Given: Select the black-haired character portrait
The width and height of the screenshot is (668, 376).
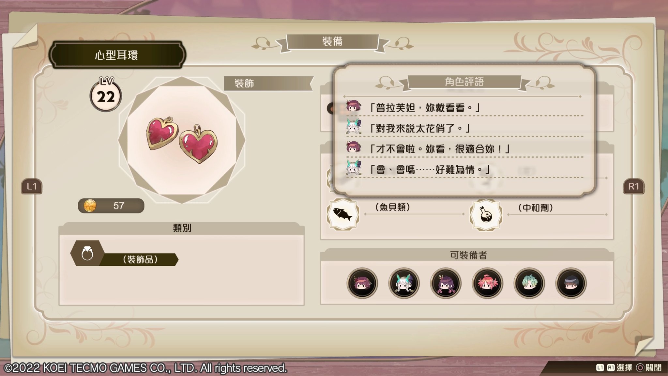Looking at the screenshot, I should [x=571, y=283].
